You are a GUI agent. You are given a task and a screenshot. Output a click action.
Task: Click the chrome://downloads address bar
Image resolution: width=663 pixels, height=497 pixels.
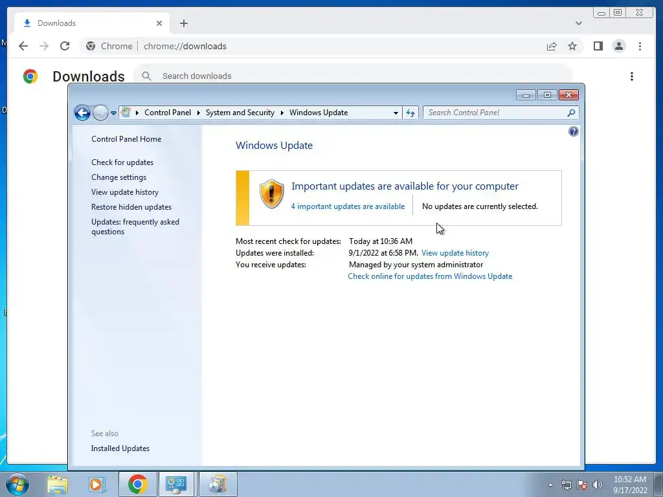pyautogui.click(x=185, y=46)
